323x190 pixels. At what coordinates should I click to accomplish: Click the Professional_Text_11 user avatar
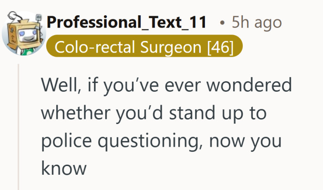tap(23, 33)
